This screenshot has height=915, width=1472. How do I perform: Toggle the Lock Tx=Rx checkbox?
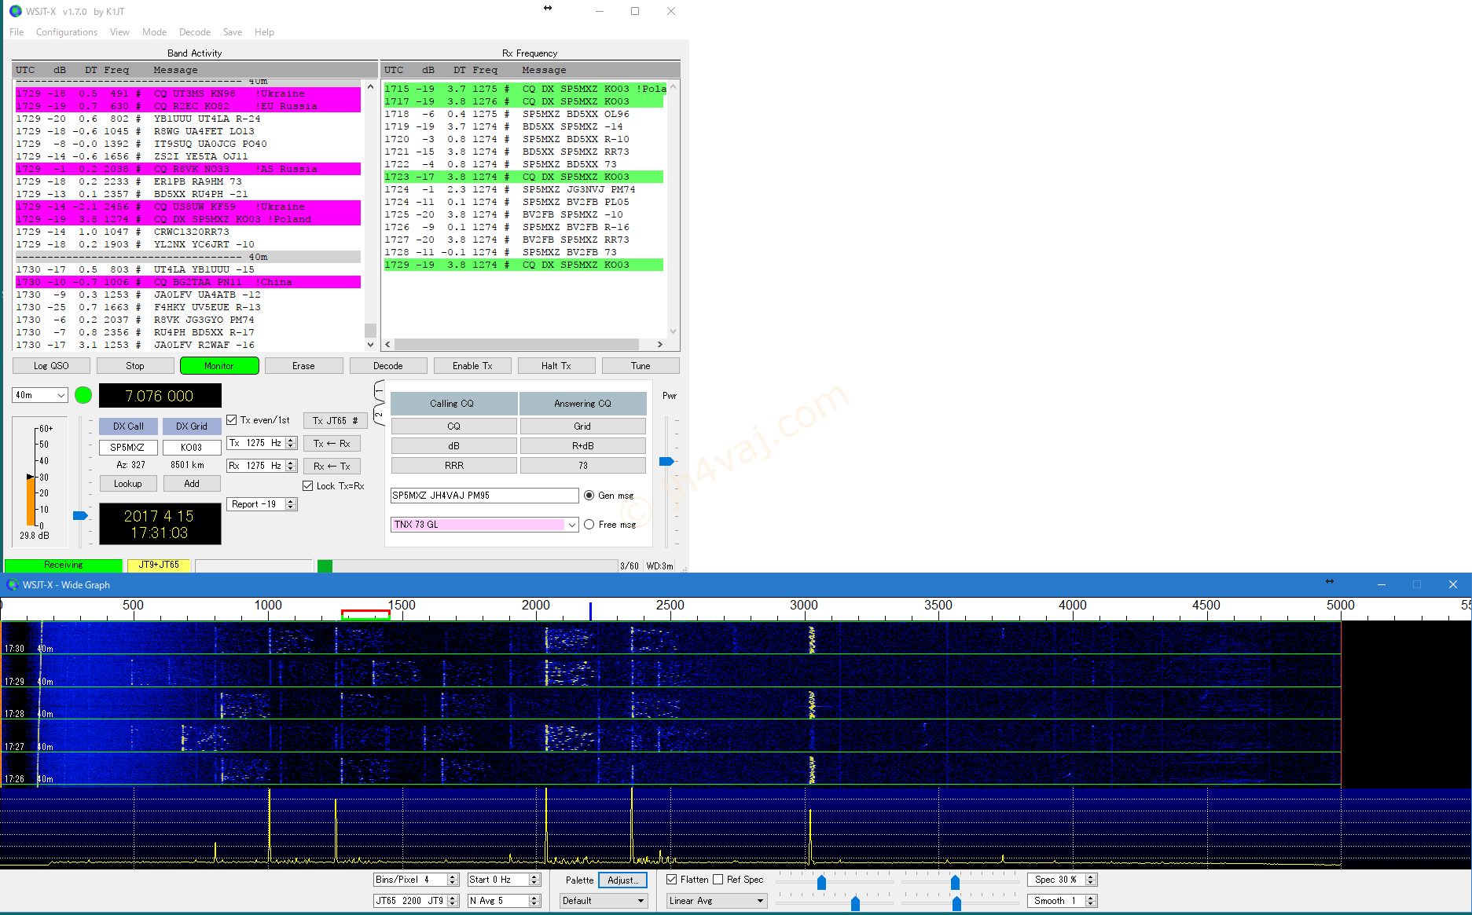[x=308, y=486]
